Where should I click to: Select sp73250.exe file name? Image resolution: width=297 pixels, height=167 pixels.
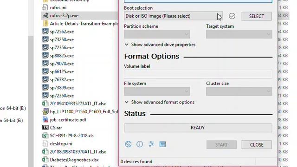(x=62, y=39)
